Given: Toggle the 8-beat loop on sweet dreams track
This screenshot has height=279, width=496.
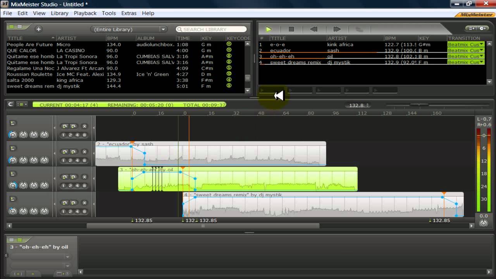Looking at the screenshot, I should pyautogui.click(x=84, y=212).
